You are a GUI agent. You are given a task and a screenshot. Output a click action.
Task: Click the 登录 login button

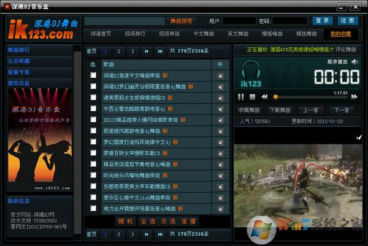point(323,21)
